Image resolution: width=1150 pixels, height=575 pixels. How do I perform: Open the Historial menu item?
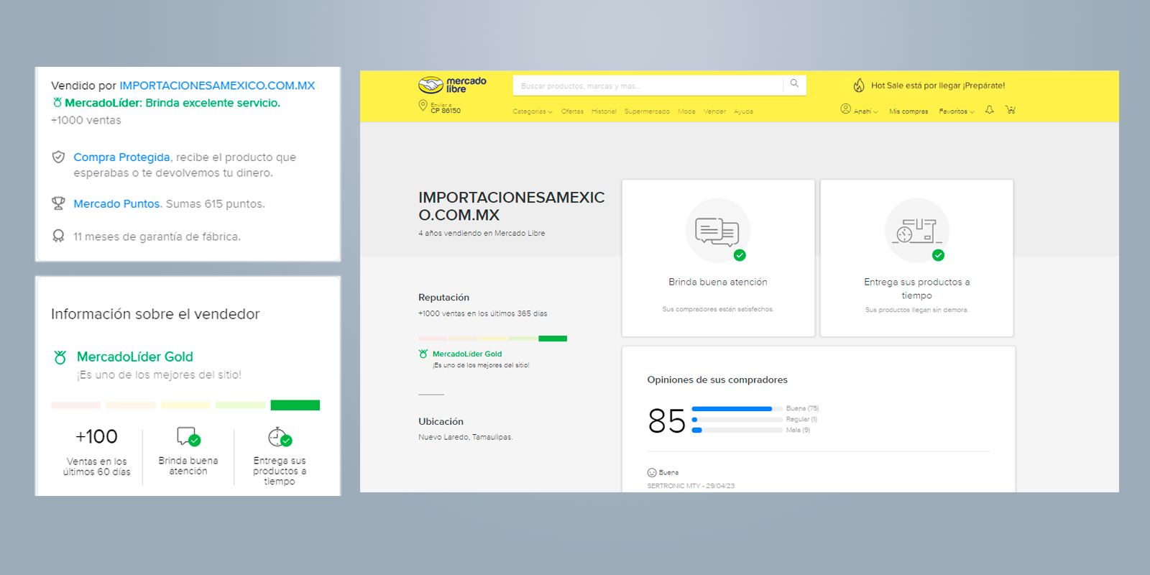tap(604, 111)
